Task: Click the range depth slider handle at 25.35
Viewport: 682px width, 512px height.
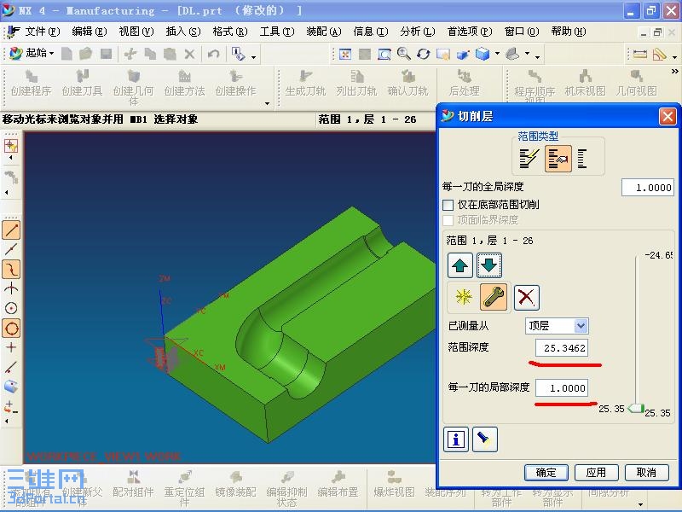Action: [636, 409]
